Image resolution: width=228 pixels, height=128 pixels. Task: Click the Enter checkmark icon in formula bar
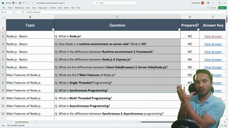coord(20,12)
